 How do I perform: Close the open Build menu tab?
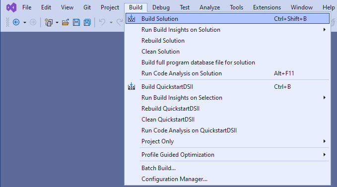point(135,7)
